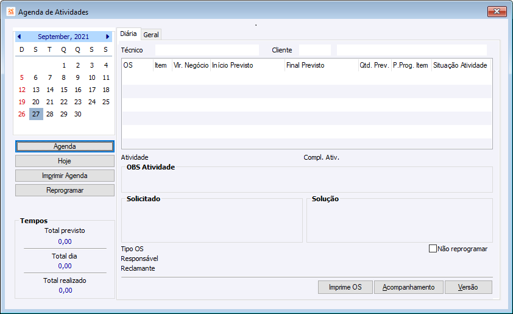Click the Total previsto value 0,00
Screen dimensions: 513x314
pos(65,241)
